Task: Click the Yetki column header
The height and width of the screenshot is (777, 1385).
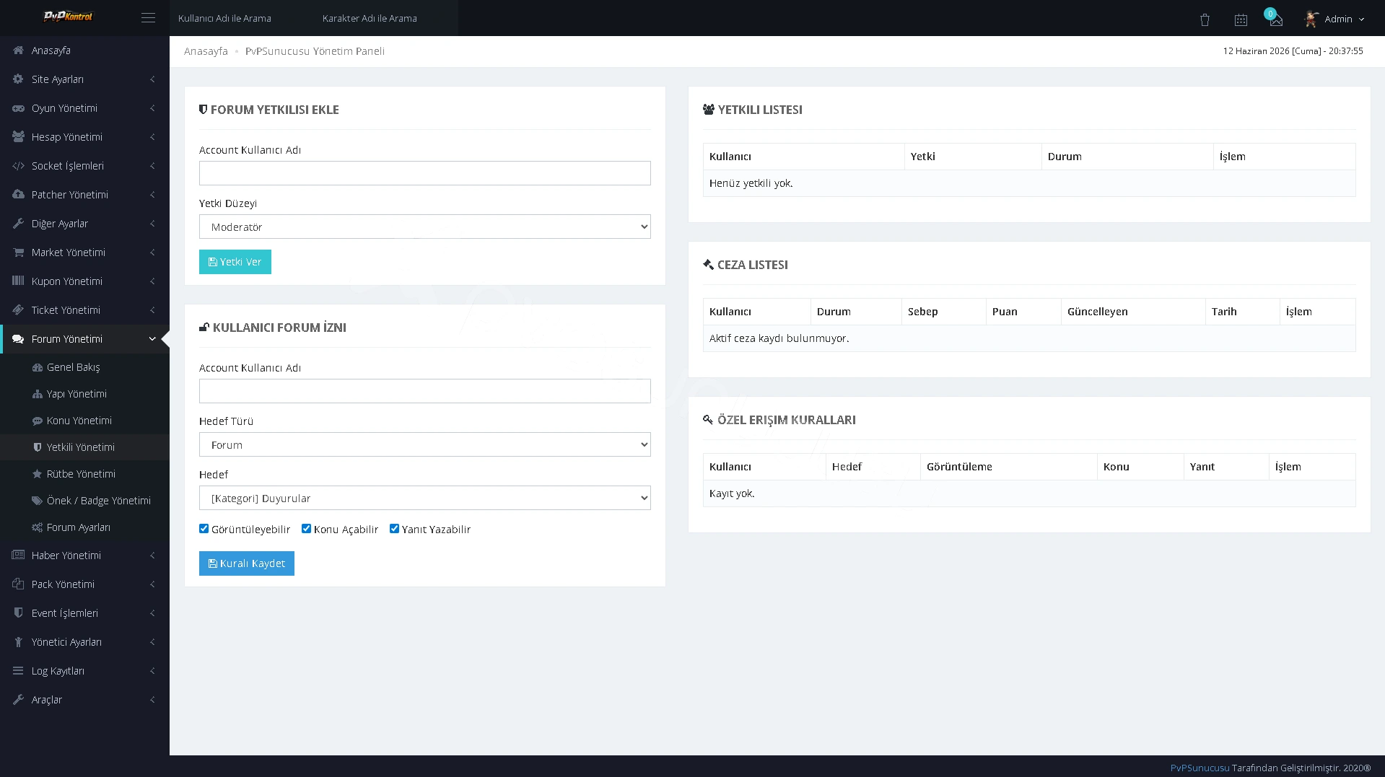Action: click(x=973, y=157)
